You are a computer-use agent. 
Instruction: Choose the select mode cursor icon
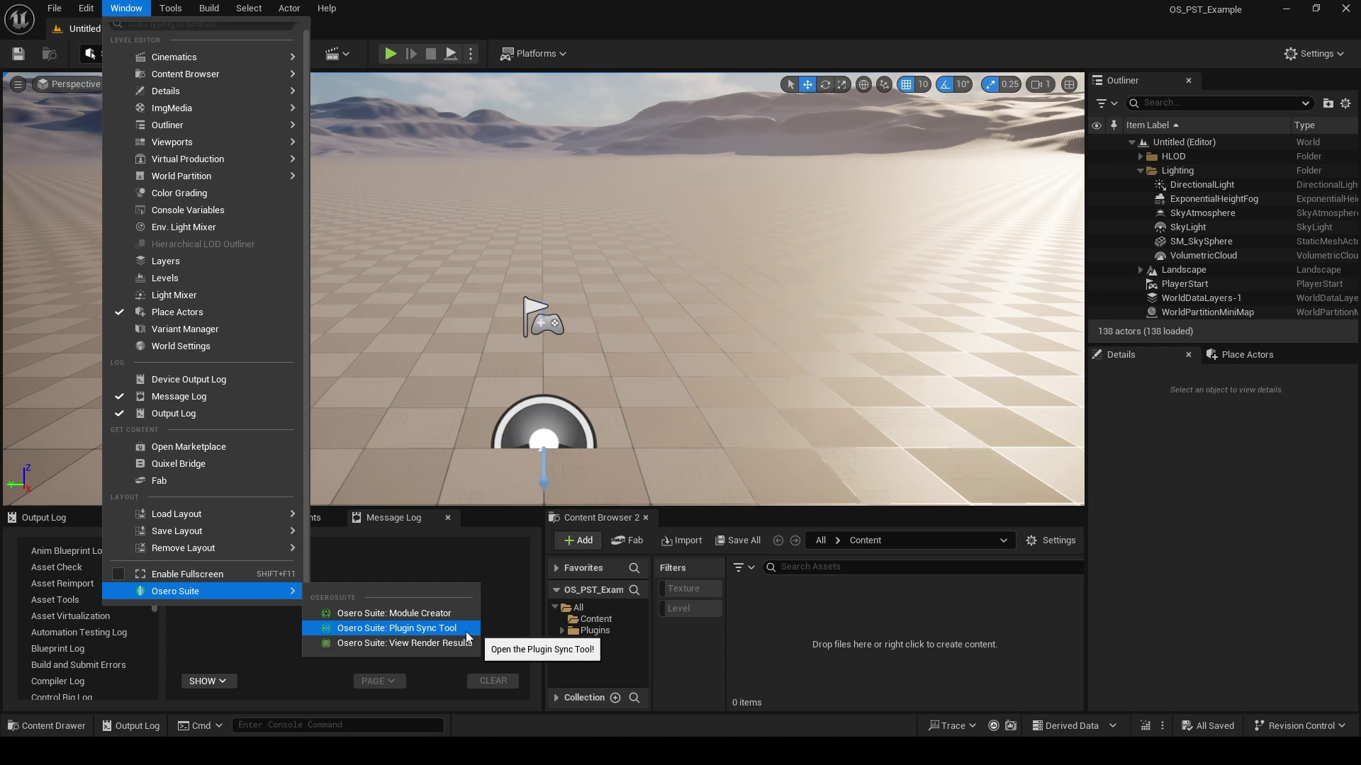pos(790,84)
